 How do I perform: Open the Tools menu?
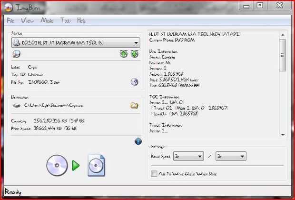[x=66, y=20]
